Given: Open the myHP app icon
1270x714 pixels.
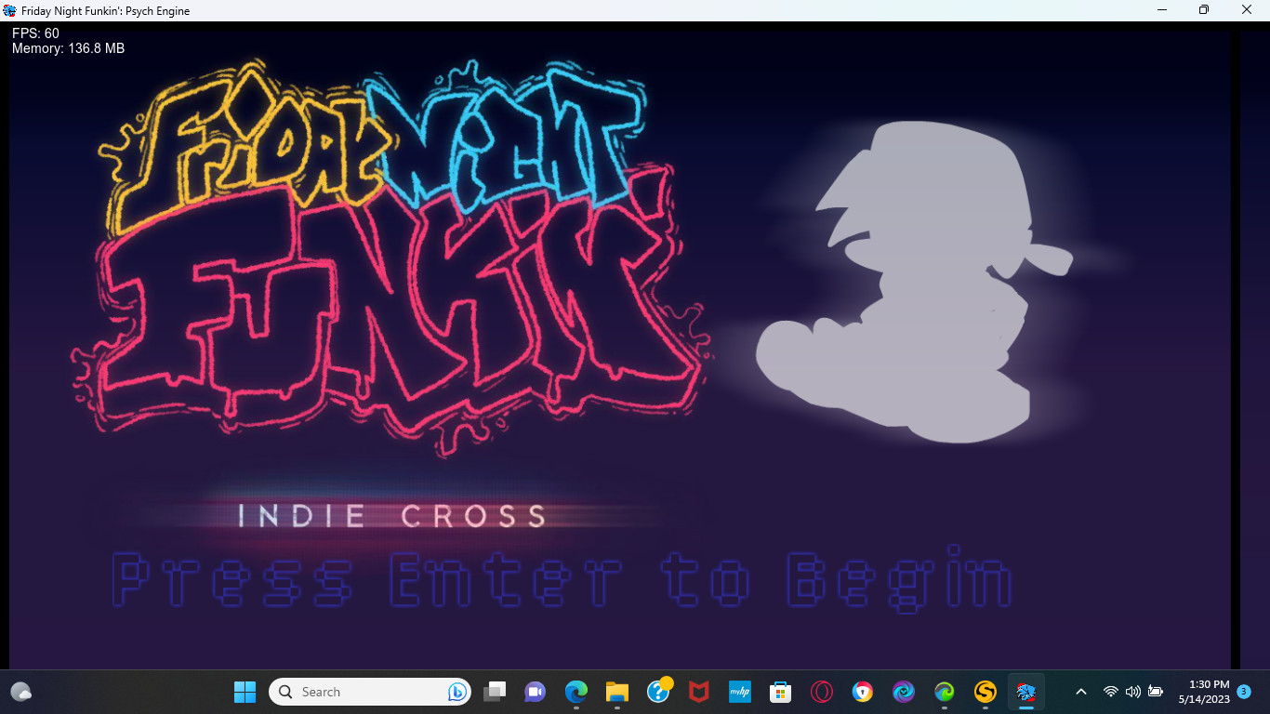Looking at the screenshot, I should click(x=740, y=692).
